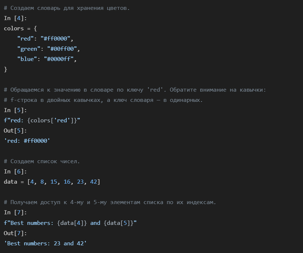Click the "green" dictionary key
The image size is (303, 253).
coord(29,49)
